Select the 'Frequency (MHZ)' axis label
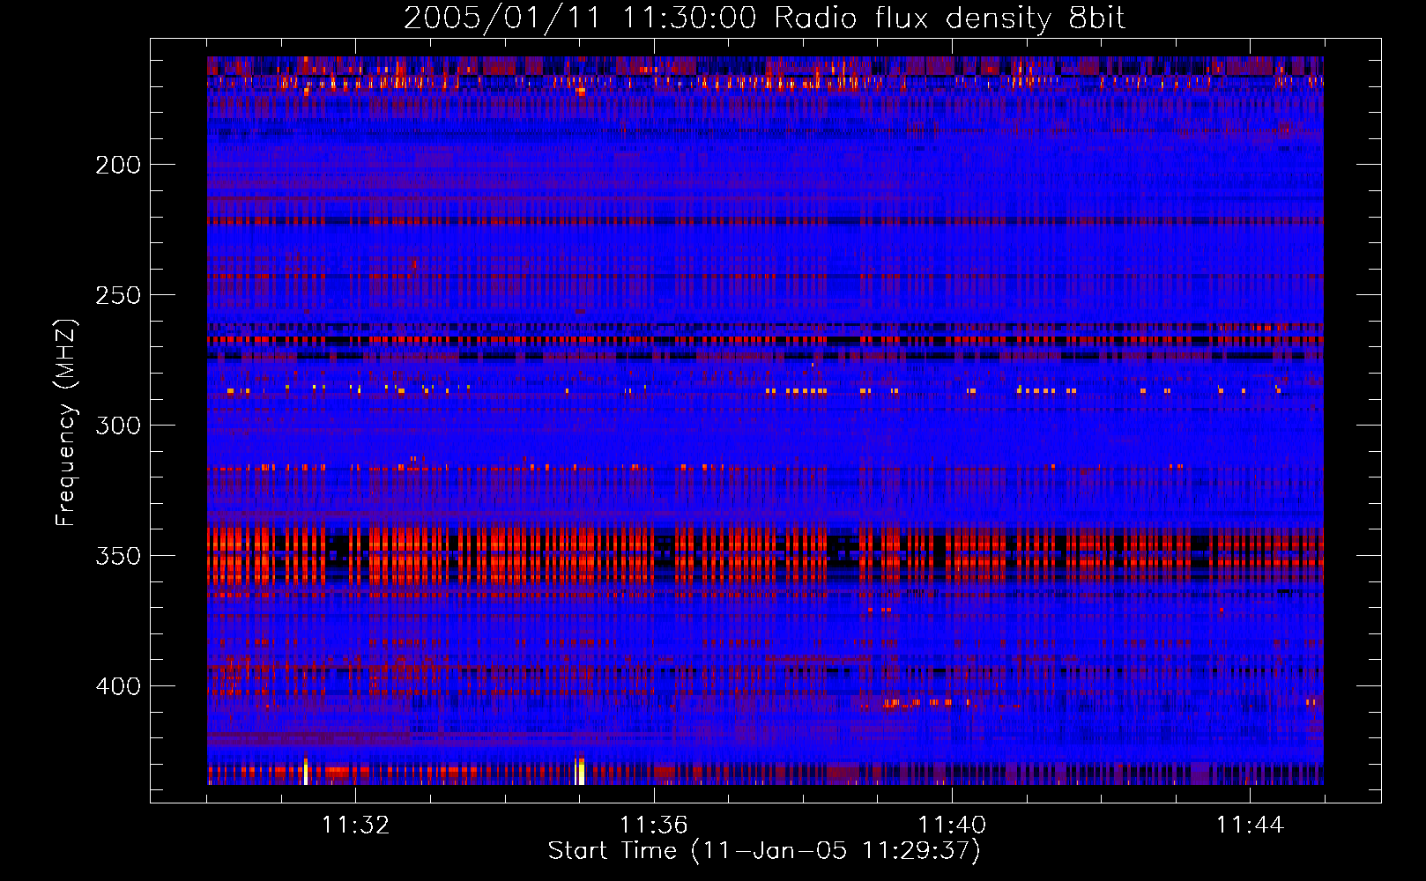 tap(66, 422)
